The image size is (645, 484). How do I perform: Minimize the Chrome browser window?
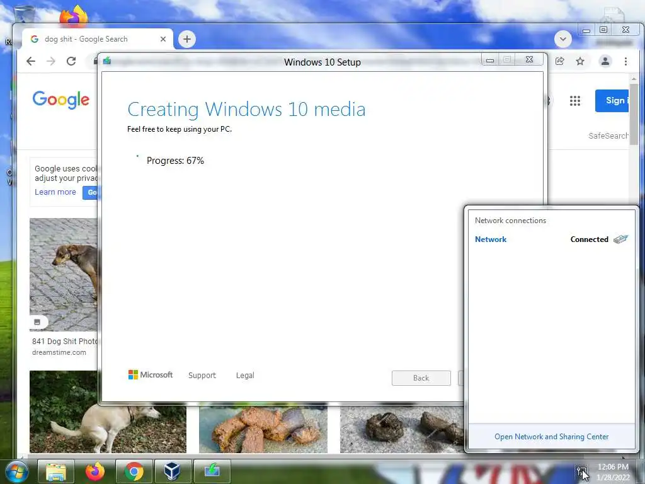(586, 30)
